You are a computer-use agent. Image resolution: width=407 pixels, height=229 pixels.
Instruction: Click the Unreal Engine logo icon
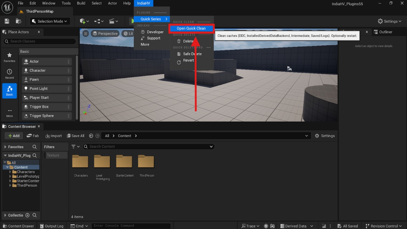point(7,7)
